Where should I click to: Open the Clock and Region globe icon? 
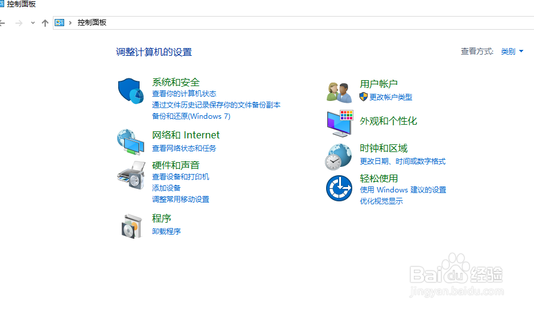pos(338,157)
